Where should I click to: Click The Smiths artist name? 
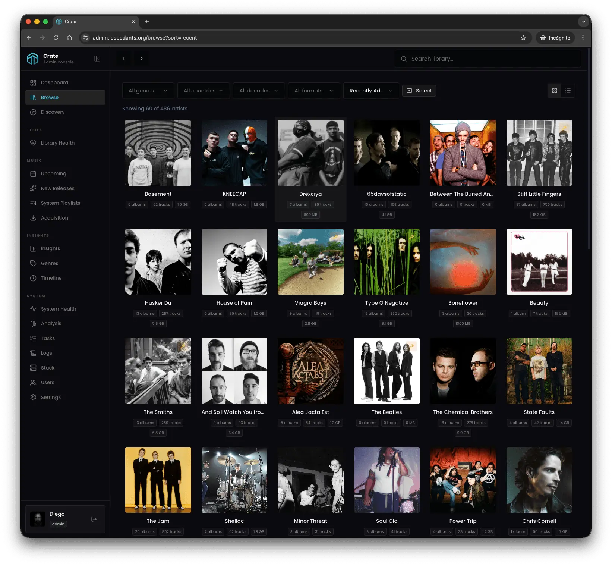point(158,412)
